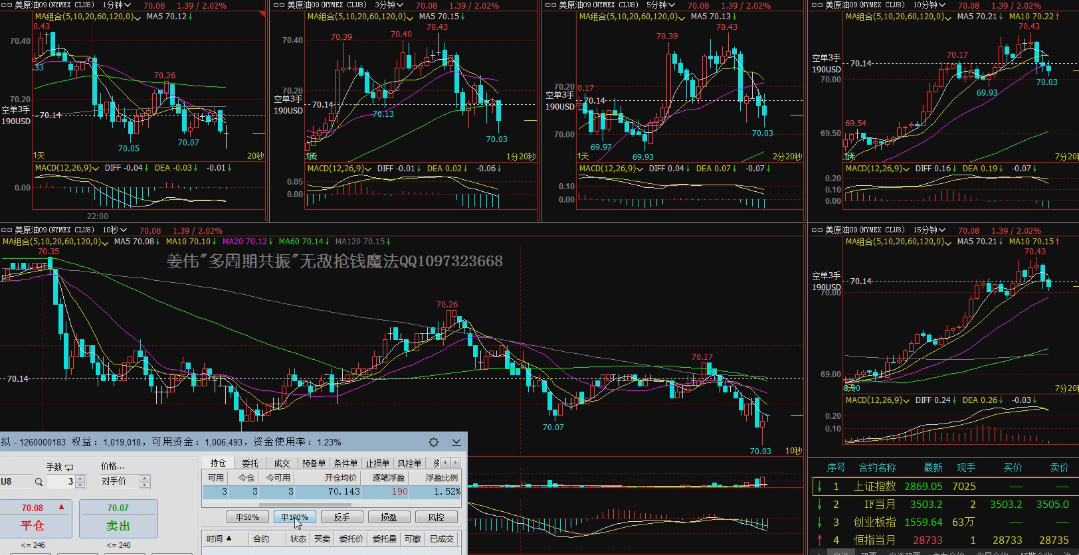
Task: Sort orders by the 时间 column arrow
Action: [x=229, y=539]
